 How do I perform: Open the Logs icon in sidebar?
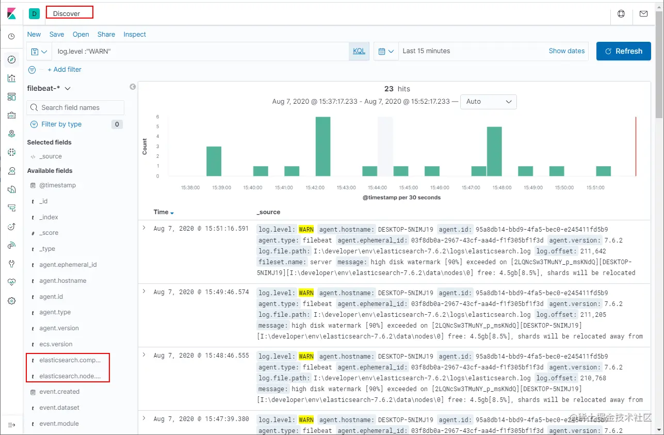[x=11, y=189]
